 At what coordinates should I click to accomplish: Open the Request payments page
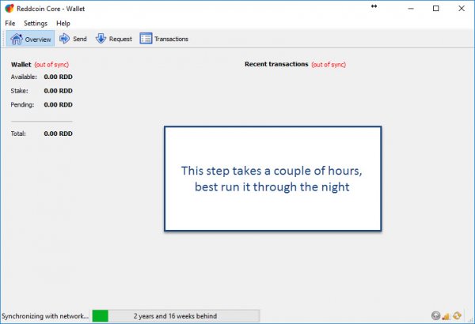tap(114, 39)
